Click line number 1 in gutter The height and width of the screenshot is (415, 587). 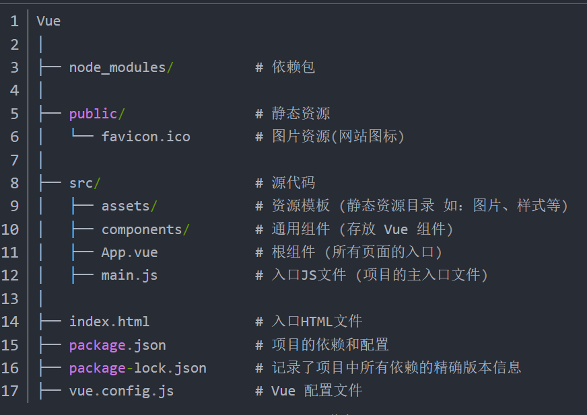click(15, 22)
